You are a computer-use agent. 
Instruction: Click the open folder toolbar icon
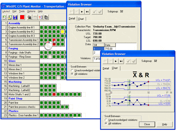tap(10, 17)
